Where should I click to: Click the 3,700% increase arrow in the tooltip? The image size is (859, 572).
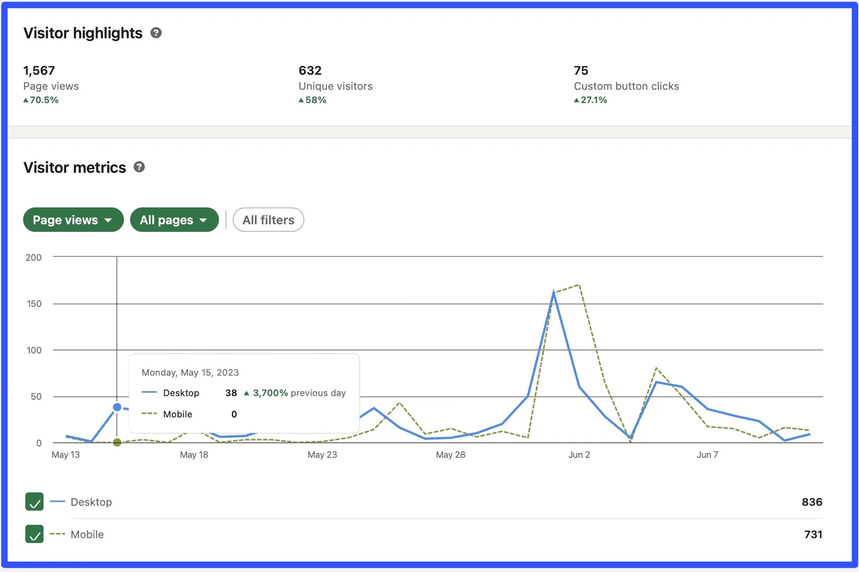click(247, 393)
